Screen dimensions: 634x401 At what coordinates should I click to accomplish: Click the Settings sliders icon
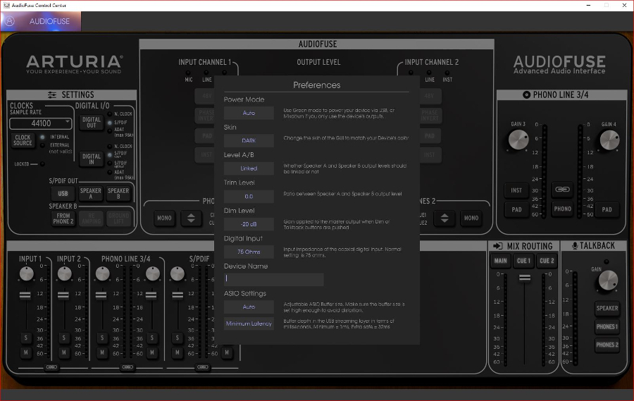(x=52, y=94)
